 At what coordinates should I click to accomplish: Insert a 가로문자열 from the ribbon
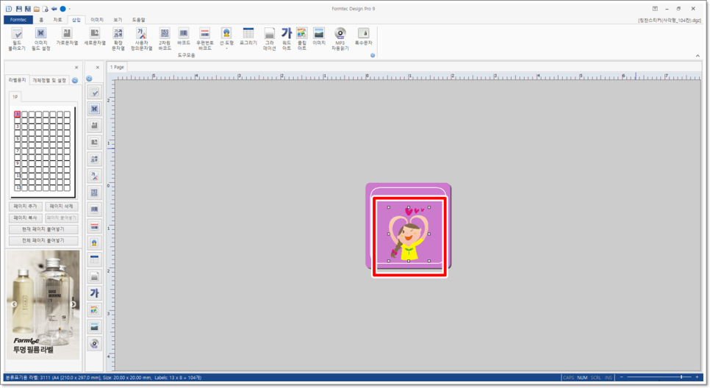pyautogui.click(x=67, y=36)
